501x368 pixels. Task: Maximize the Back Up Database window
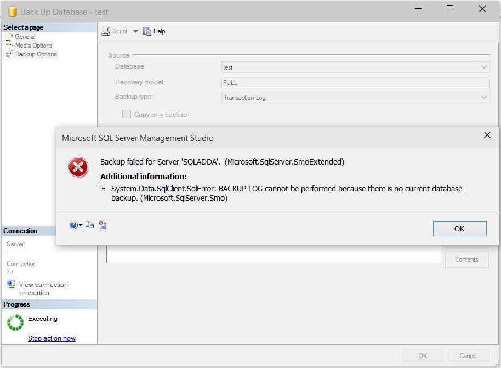pyautogui.click(x=450, y=9)
